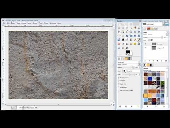The image size is (170, 128).
Task: Select the Bucket Fill tool
Action: 127,40
